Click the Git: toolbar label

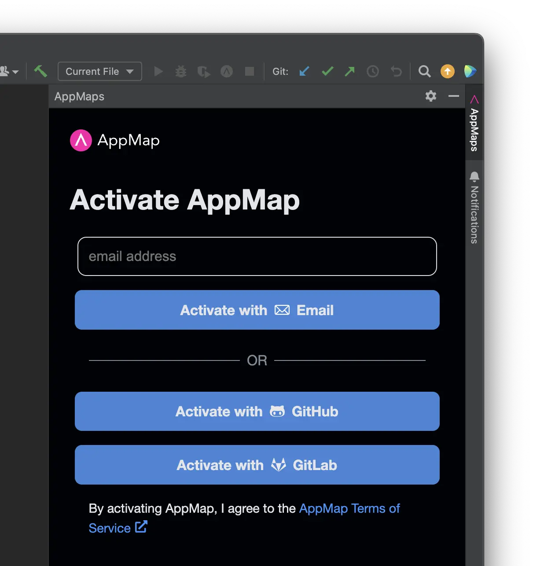pyautogui.click(x=280, y=71)
